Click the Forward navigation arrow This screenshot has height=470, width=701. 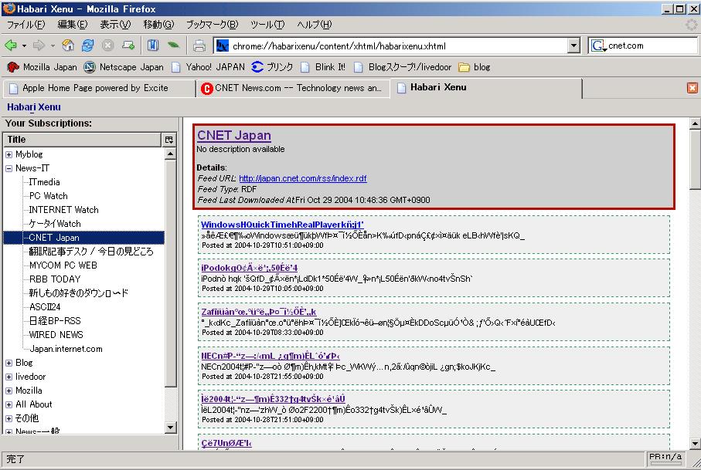point(39,45)
